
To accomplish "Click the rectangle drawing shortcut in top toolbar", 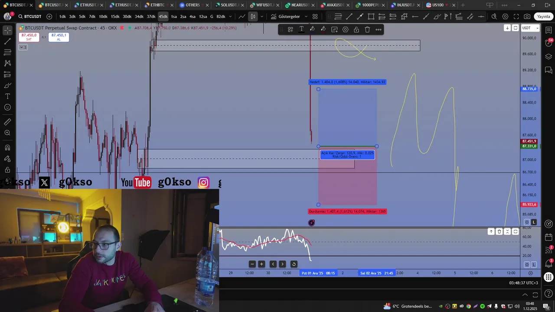I will click(371, 16).
